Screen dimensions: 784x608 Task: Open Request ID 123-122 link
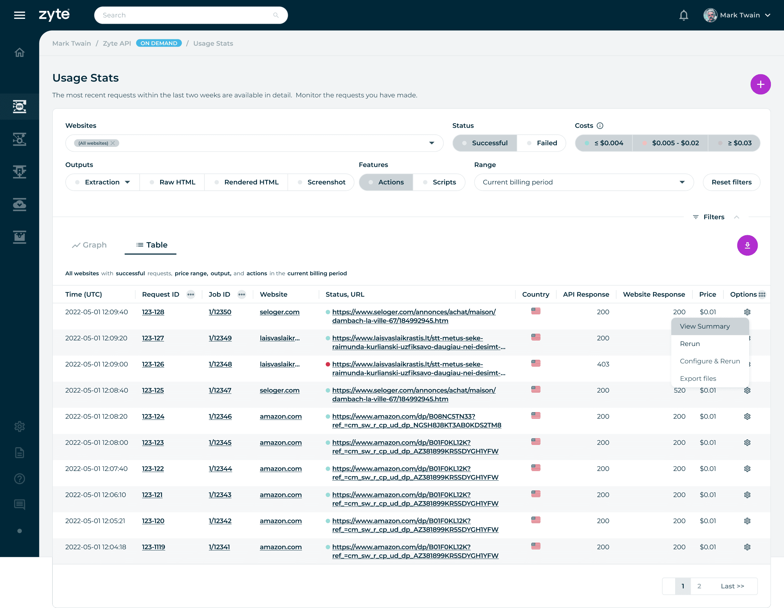pos(153,468)
